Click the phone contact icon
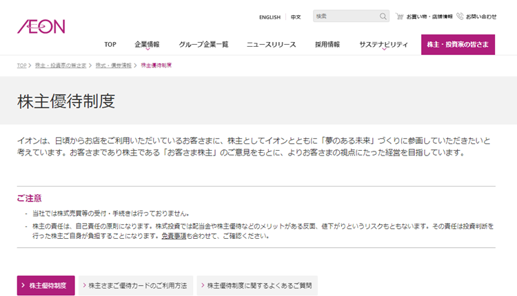Image resolution: width=517 pixels, height=296 pixels. click(460, 16)
